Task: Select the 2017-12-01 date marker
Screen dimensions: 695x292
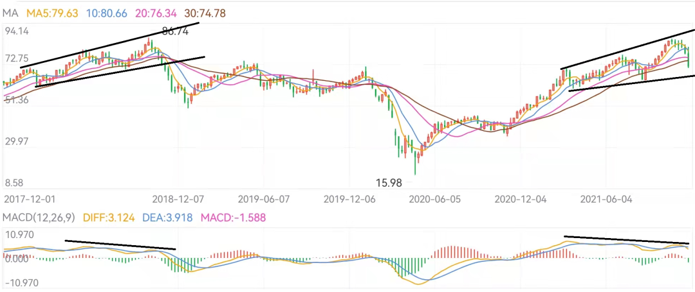Action: [28, 199]
